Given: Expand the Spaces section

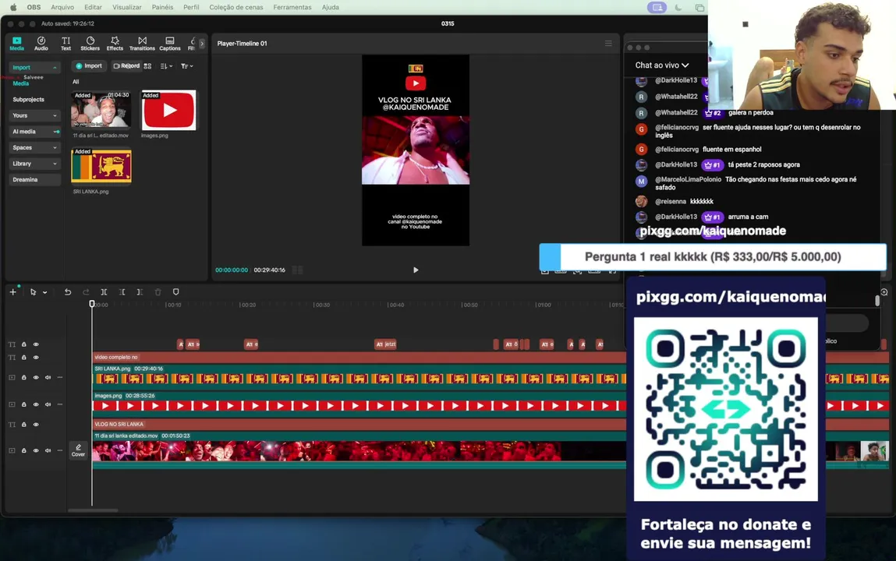Looking at the screenshot, I should click(x=34, y=147).
